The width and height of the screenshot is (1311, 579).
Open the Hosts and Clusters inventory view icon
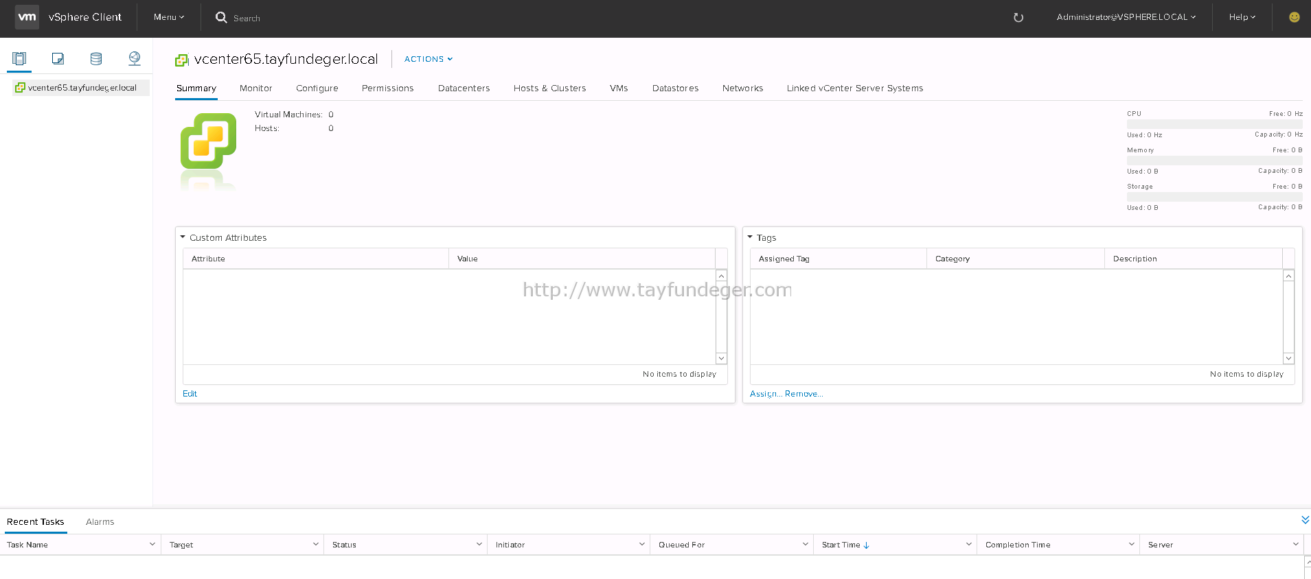pyautogui.click(x=19, y=58)
